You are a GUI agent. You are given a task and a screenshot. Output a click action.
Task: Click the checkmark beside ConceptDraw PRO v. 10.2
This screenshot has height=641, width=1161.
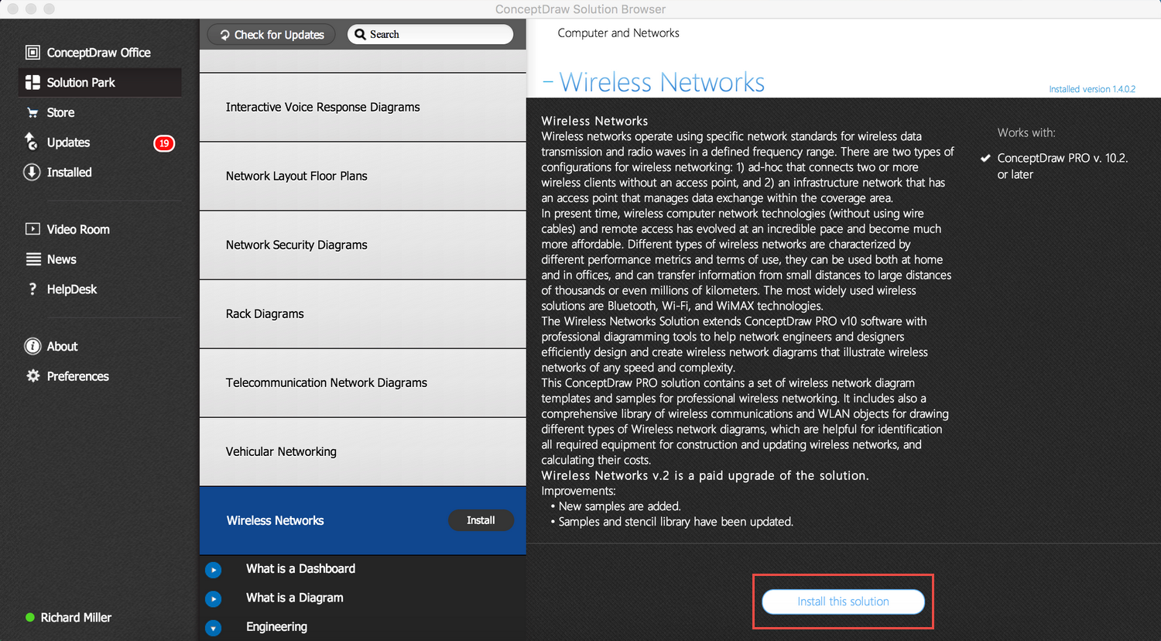[x=985, y=158]
